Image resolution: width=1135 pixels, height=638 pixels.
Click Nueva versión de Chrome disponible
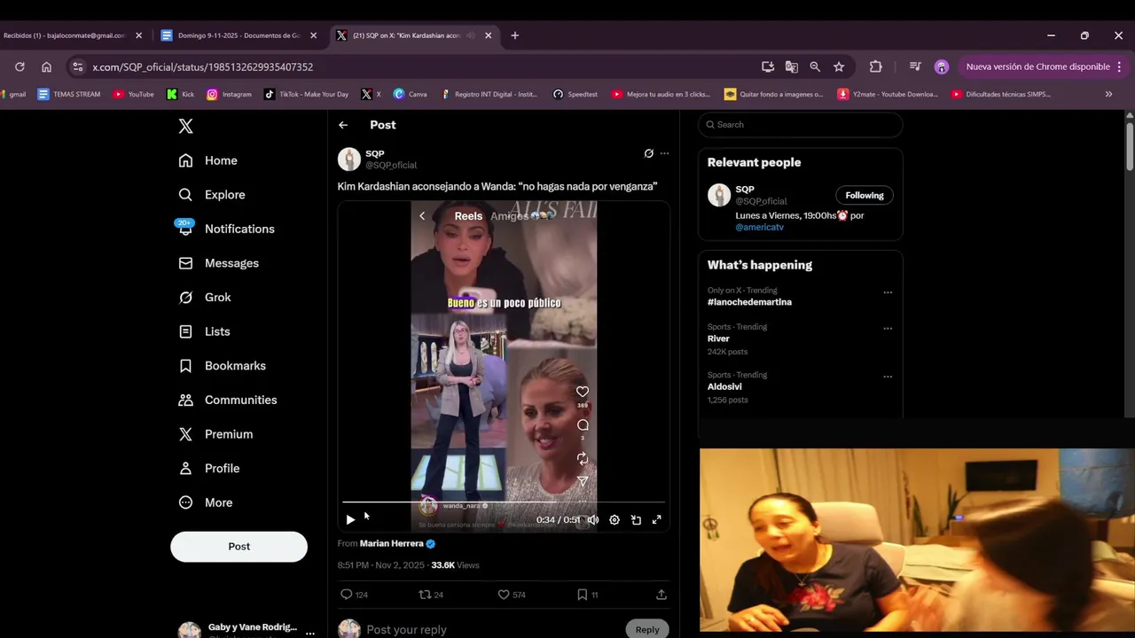coord(1038,66)
